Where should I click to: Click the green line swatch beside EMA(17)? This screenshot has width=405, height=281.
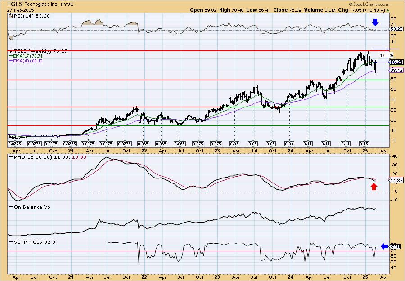click(11, 56)
